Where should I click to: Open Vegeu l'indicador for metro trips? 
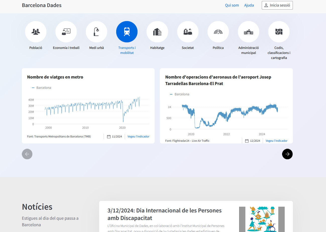point(138,137)
